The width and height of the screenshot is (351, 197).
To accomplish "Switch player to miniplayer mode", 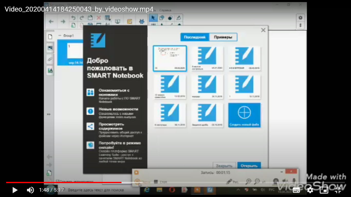I will coord(324,190).
